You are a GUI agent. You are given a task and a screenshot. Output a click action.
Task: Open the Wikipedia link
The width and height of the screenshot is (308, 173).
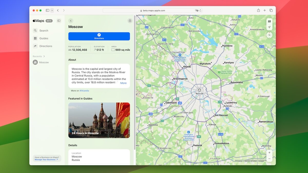pos(84,91)
